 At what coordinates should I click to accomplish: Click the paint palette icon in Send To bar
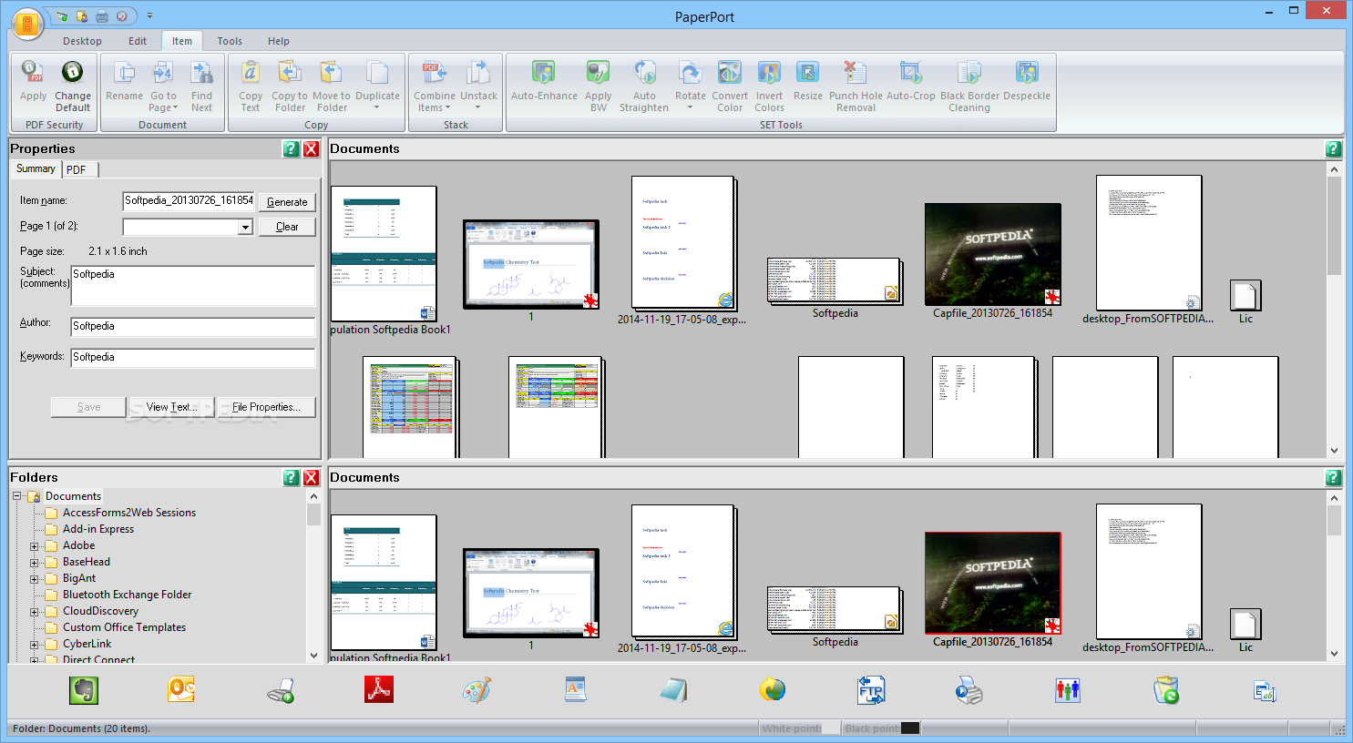coord(477,690)
